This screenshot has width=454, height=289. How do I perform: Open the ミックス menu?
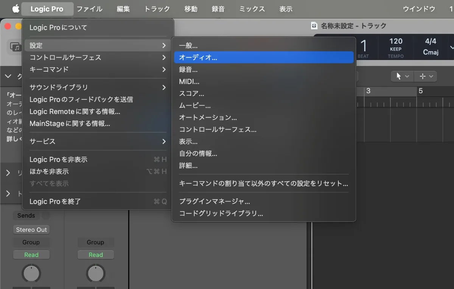(x=252, y=9)
